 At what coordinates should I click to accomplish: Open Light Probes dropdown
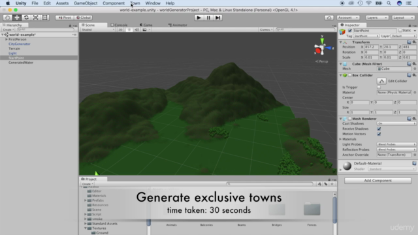396,144
